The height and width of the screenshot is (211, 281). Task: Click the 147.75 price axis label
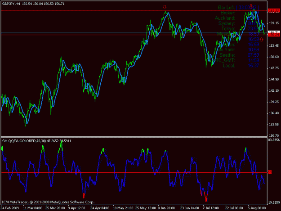274,68
